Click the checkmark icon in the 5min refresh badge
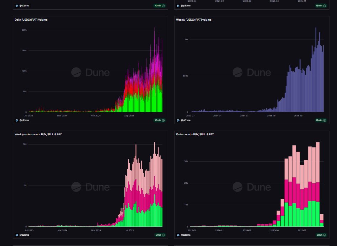This screenshot has height=246, width=337. tap(164, 235)
